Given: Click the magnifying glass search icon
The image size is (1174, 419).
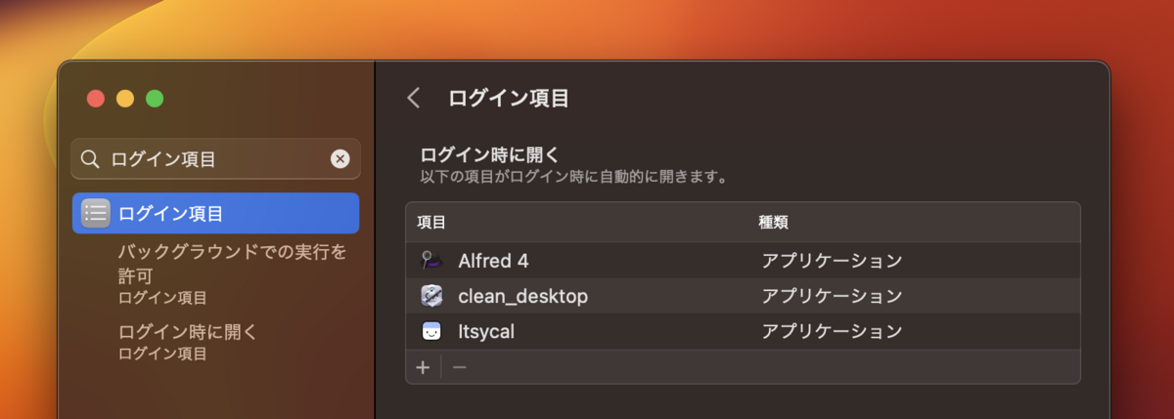Looking at the screenshot, I should [x=90, y=158].
